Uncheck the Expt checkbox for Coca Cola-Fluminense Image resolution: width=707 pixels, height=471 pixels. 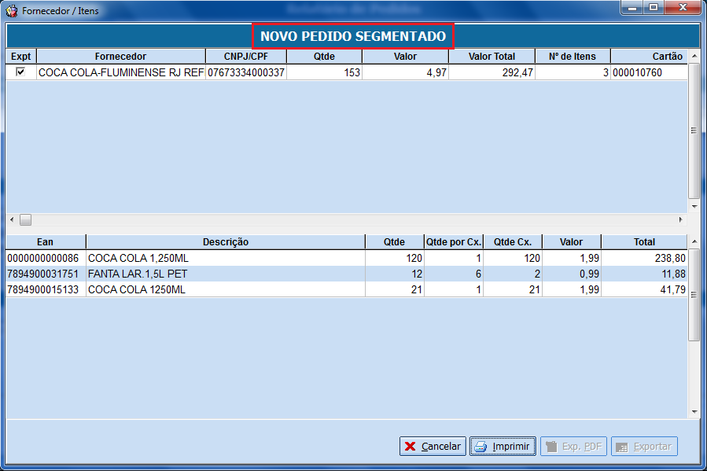[x=20, y=72]
